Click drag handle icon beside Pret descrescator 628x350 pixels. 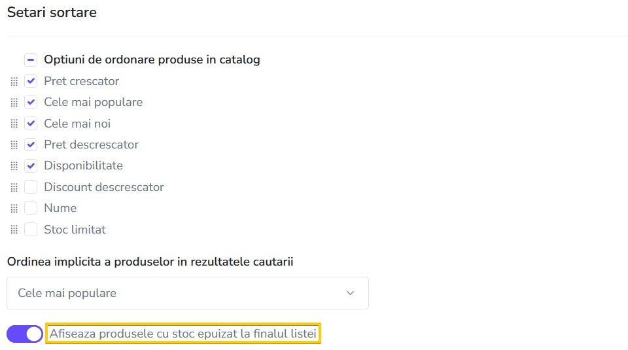tap(14, 145)
